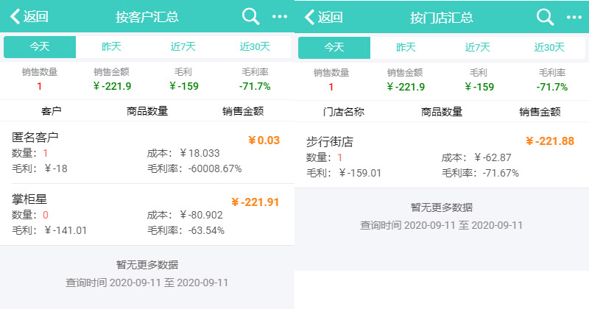
Task: Open the 掌柜星 customer entry
Action: pyautogui.click(x=147, y=214)
